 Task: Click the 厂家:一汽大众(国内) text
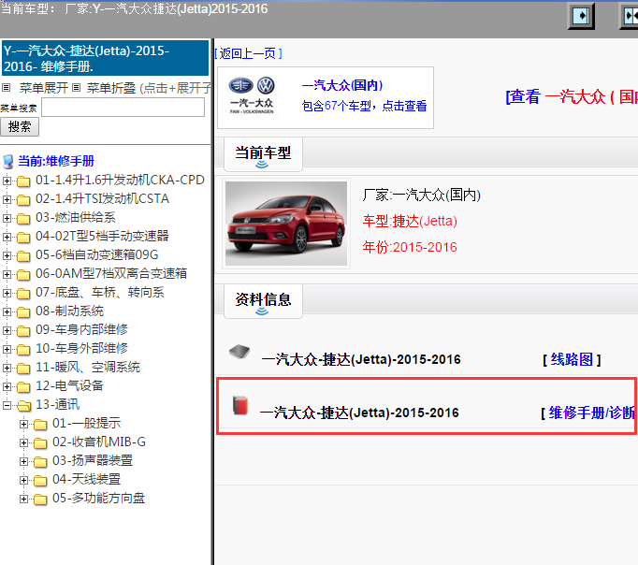pyautogui.click(x=422, y=196)
